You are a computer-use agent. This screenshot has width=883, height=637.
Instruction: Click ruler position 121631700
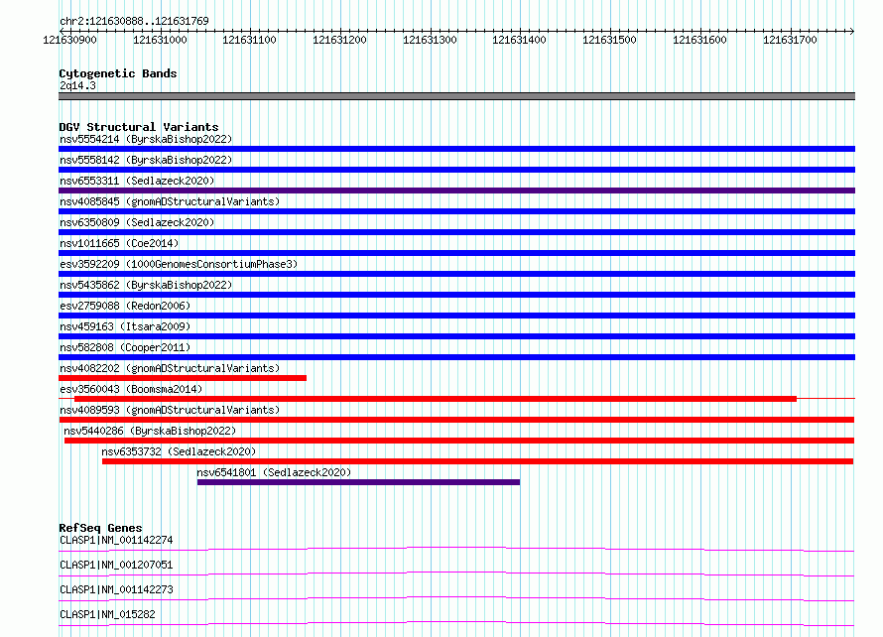click(x=790, y=40)
